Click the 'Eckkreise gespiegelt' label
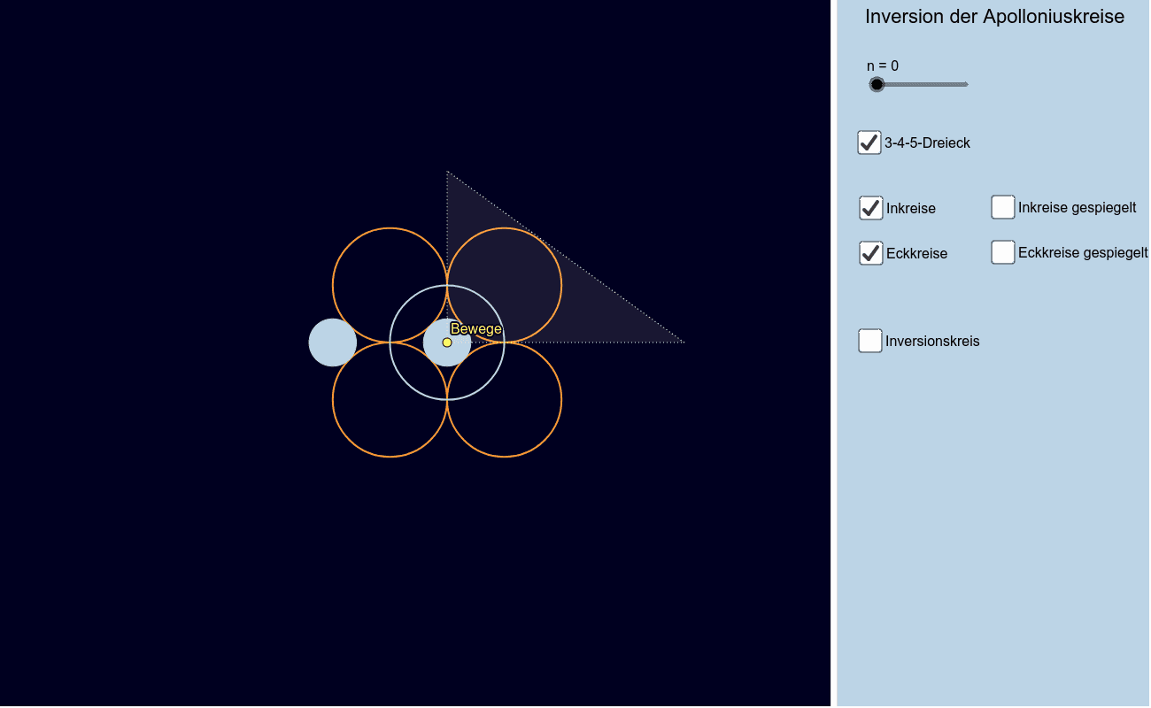 coord(1083,253)
